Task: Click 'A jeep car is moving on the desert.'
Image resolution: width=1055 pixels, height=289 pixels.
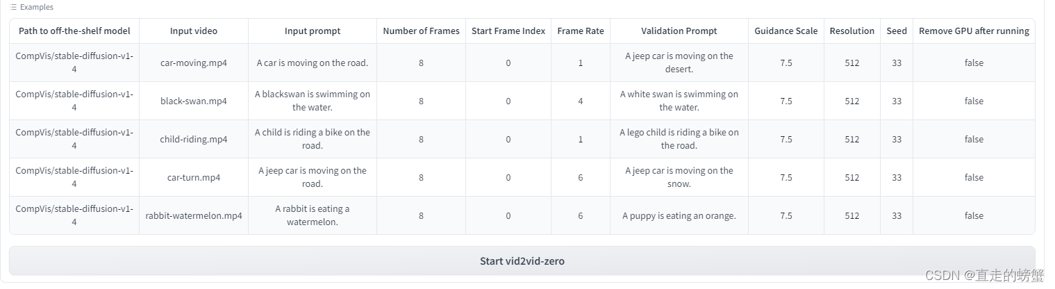Action: click(x=679, y=63)
